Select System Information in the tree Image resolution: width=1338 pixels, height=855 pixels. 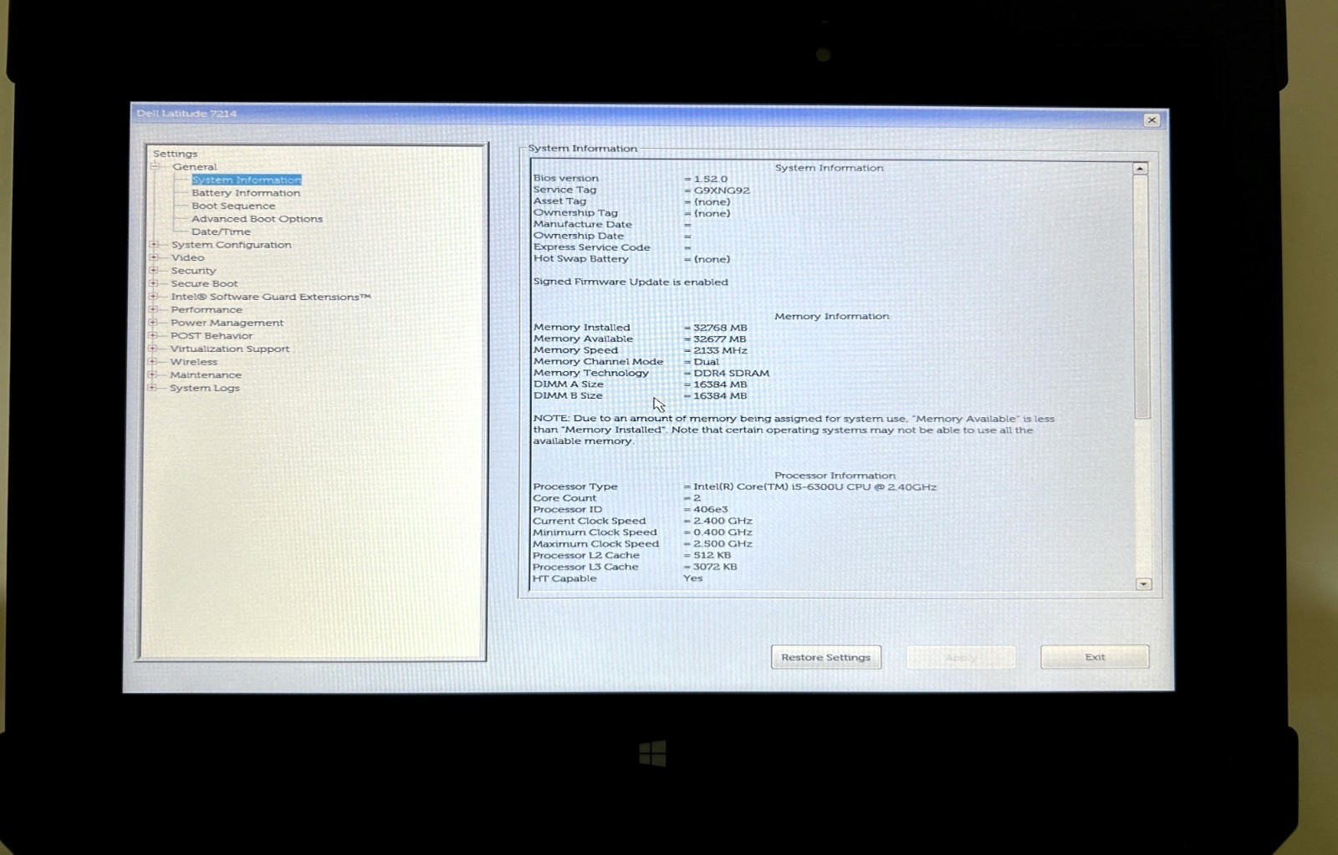coord(246,180)
